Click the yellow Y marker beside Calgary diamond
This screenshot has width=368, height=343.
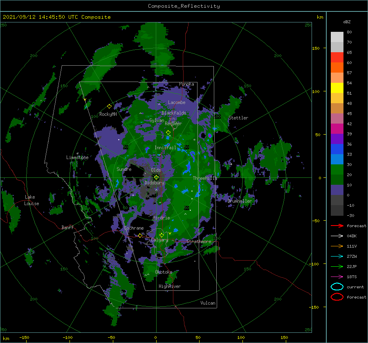[170, 233]
